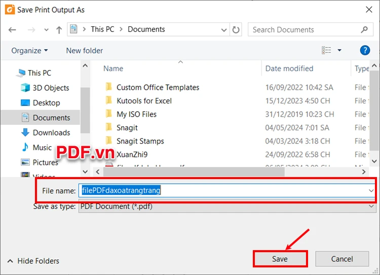
Task: Select Downloads in sidebar
Action: click(51, 132)
